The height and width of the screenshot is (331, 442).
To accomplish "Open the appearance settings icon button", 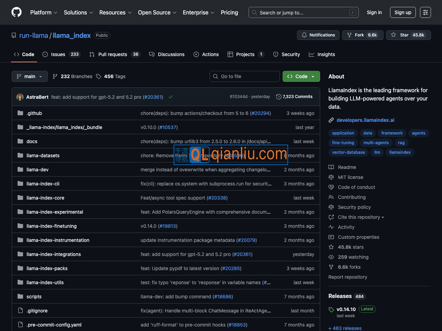I will point(425,12).
